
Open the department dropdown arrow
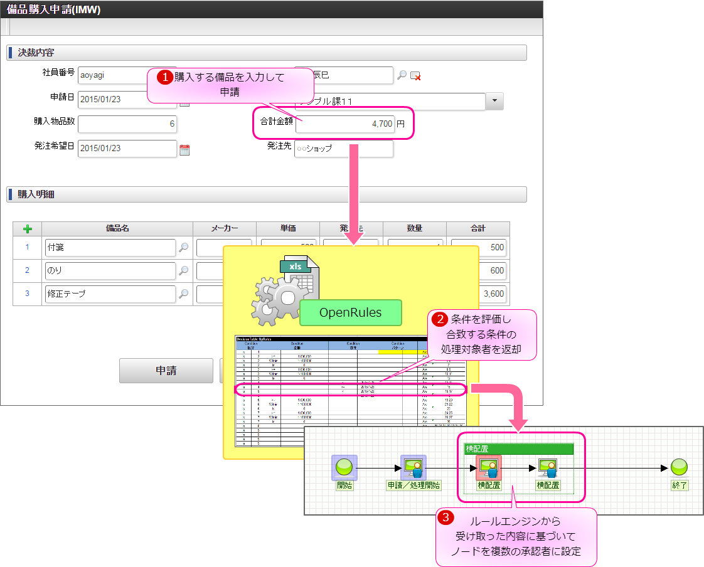[x=495, y=101]
